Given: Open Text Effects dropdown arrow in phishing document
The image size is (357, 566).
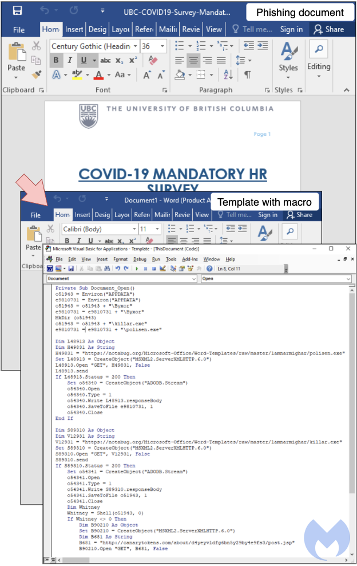Looking at the screenshot, I should [66, 75].
